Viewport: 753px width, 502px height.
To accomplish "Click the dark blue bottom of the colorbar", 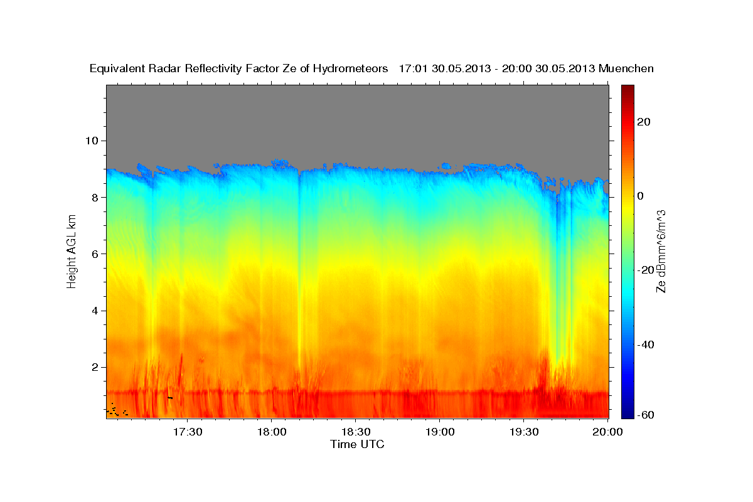I will [628, 413].
